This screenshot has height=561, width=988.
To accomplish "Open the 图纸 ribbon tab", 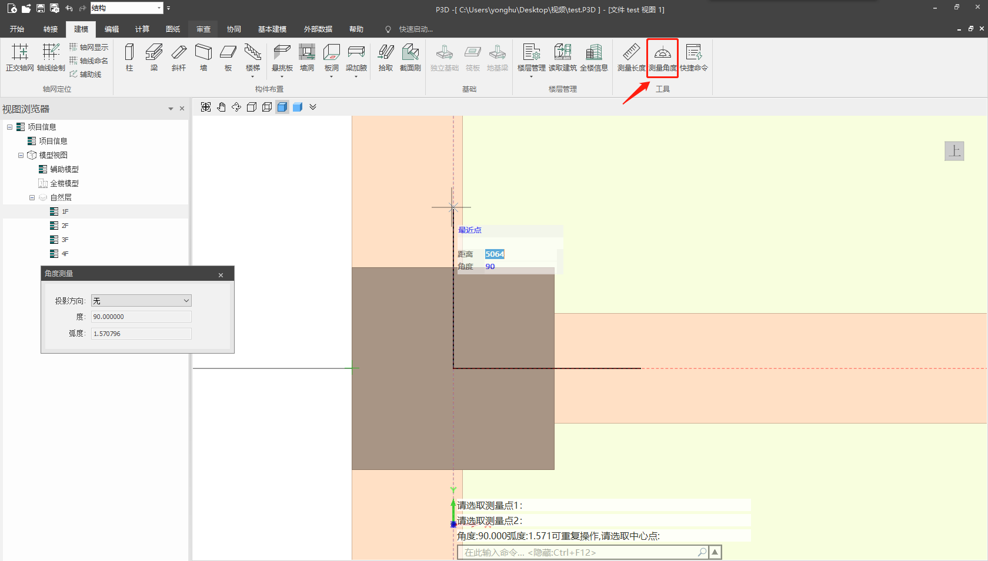I will point(173,29).
